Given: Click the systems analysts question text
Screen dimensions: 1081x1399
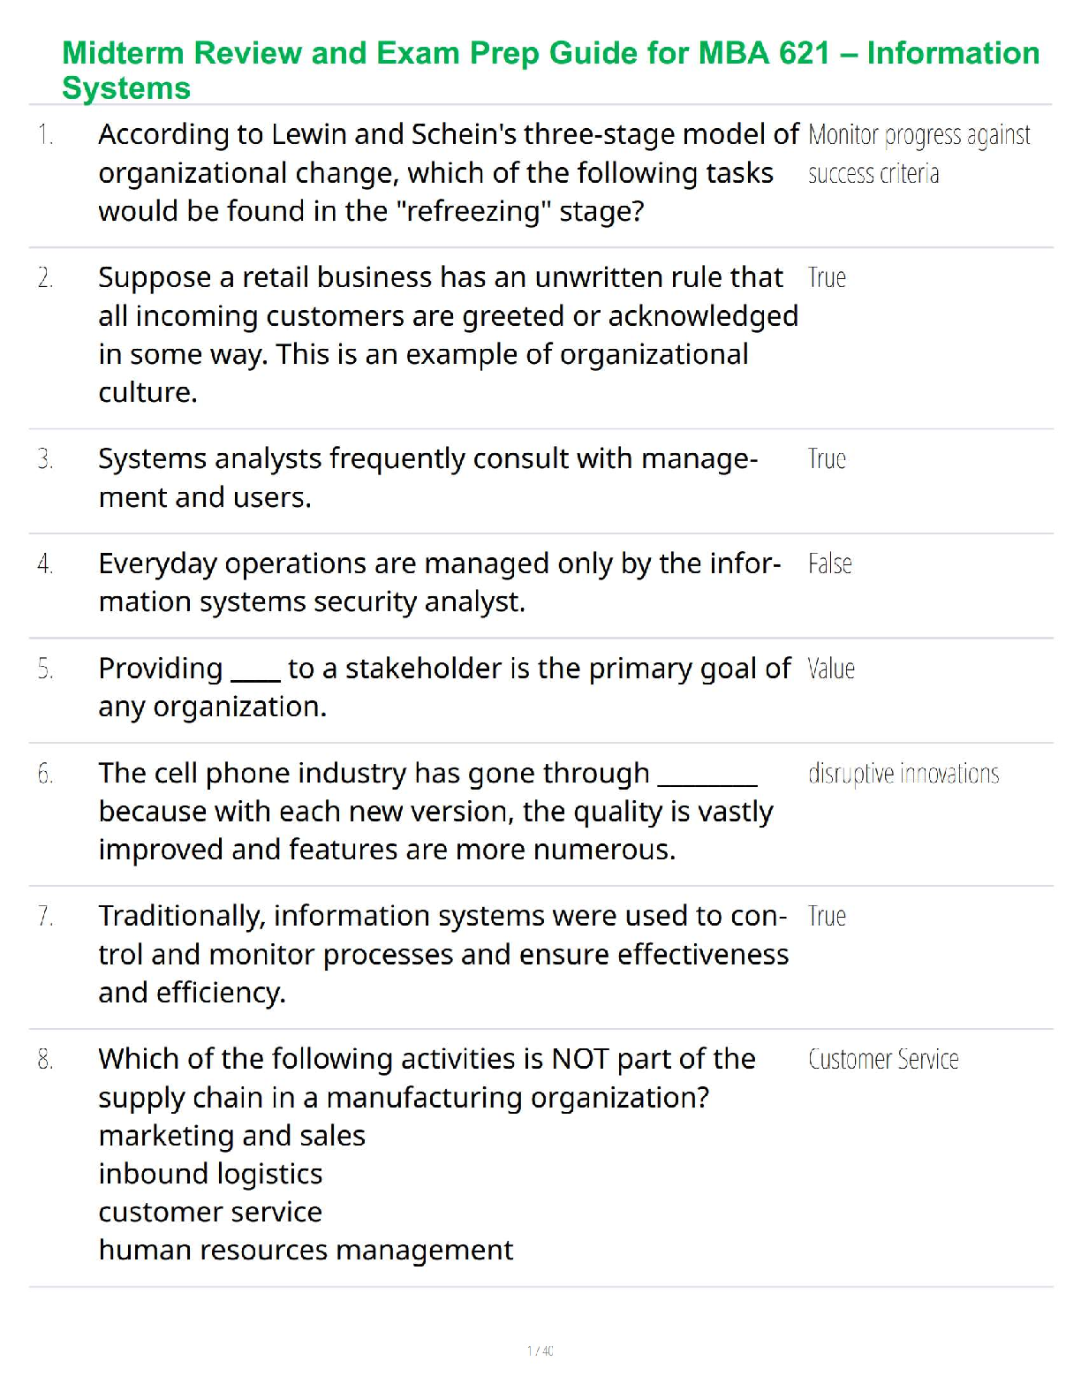Looking at the screenshot, I should (427, 478).
